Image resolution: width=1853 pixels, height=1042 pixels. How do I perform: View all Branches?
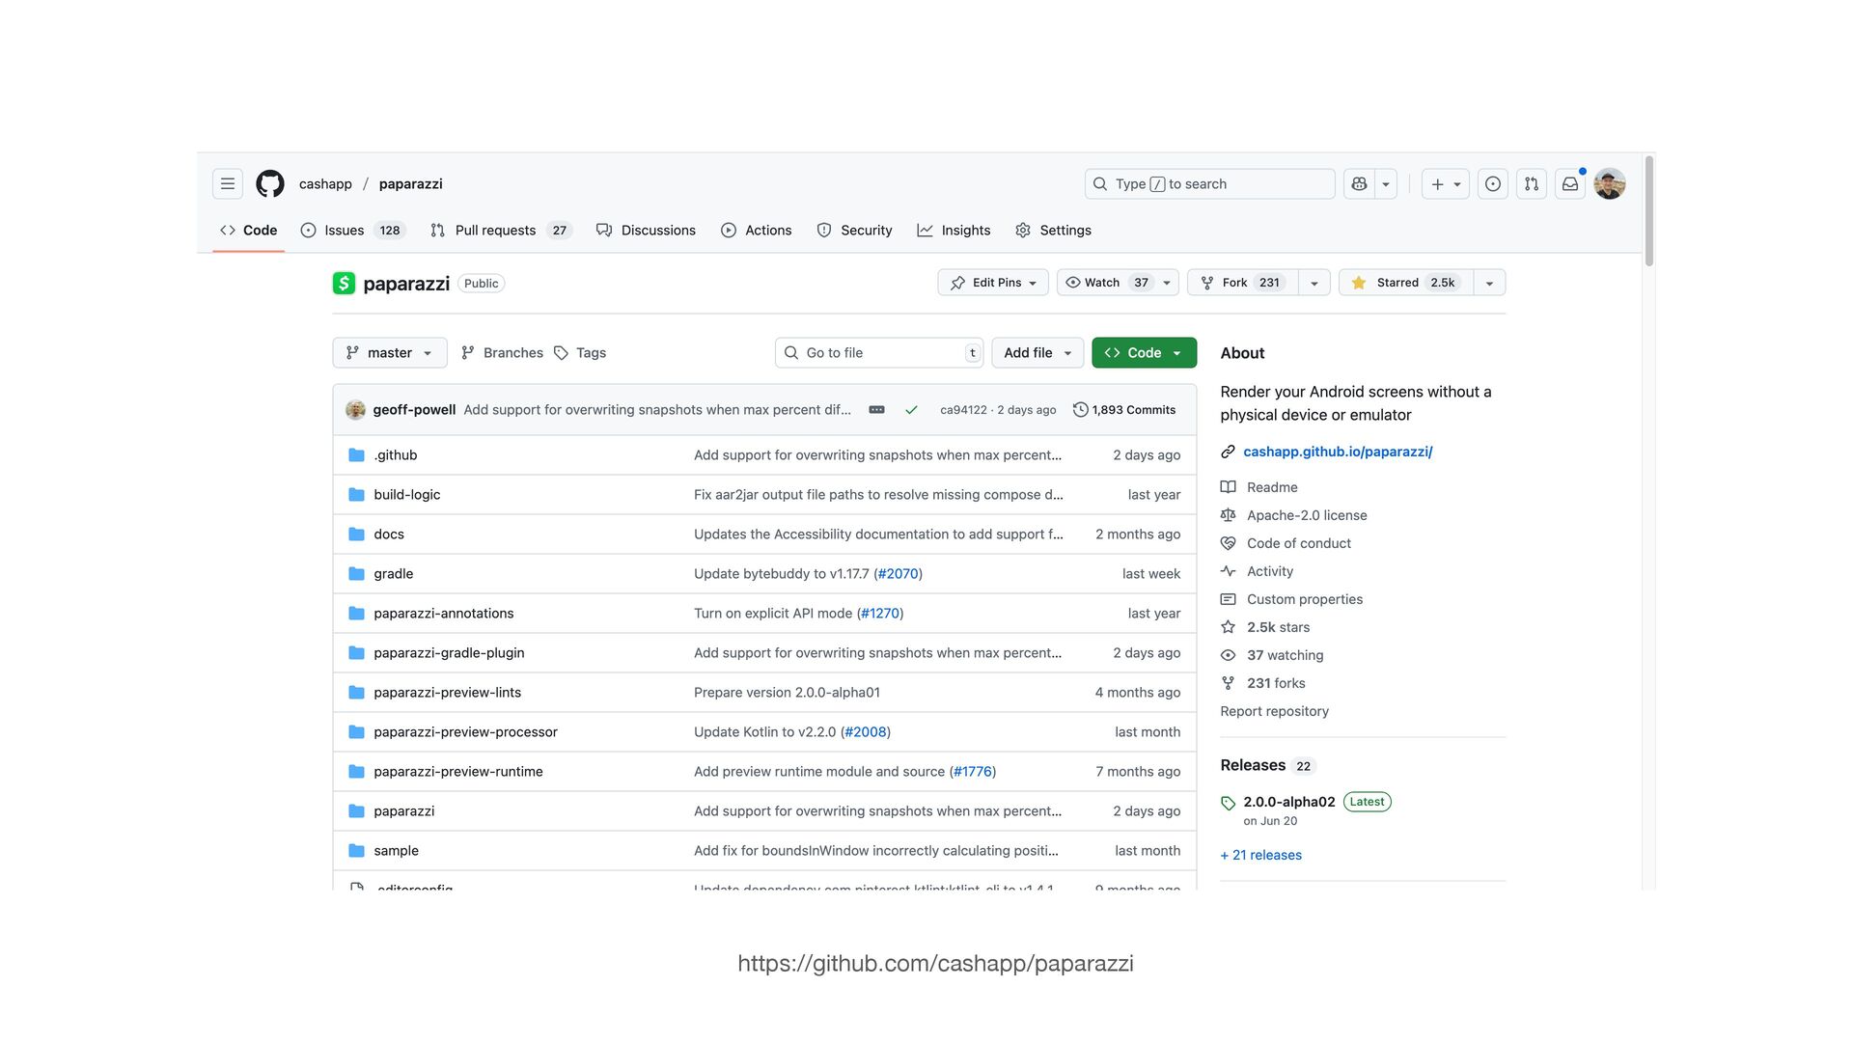(x=502, y=353)
